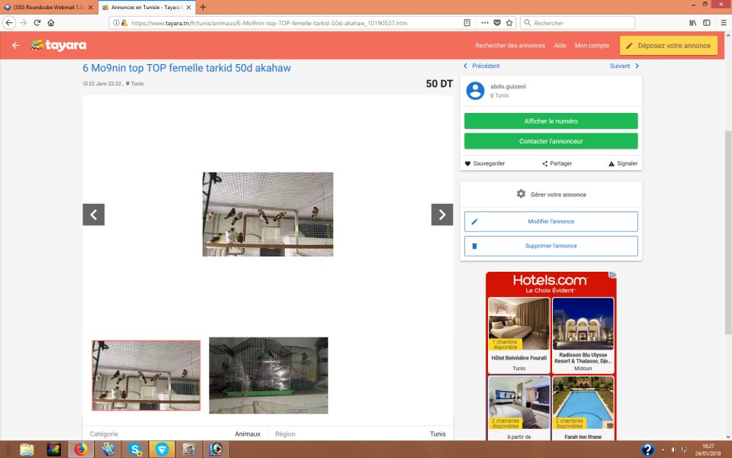Click the abdo.guizeni profile avatar

475,91
